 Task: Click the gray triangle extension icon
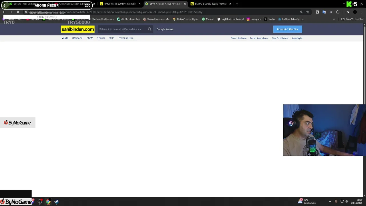331,12
